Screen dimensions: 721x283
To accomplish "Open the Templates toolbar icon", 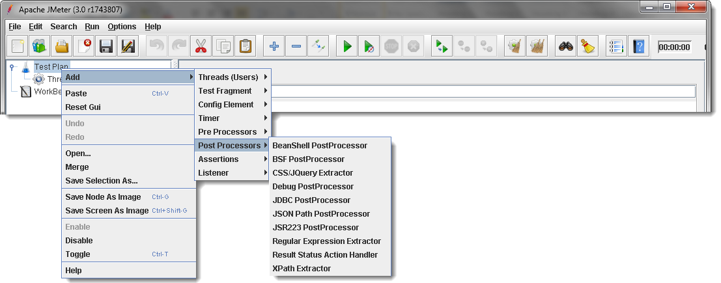I will (x=39, y=46).
